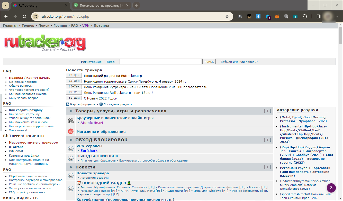Viewport: 343px width, 201px height.
Task: Open RSS feed icon beside Карта форумов
Action: pos(67,104)
